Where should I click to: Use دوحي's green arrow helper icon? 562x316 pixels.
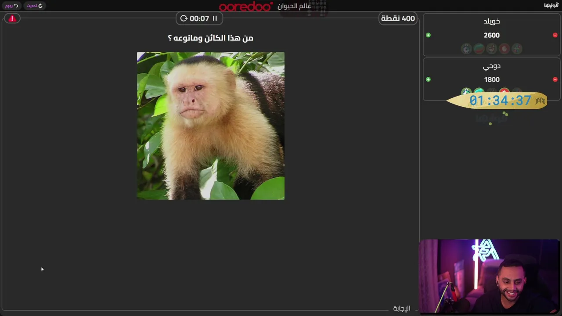pyautogui.click(x=479, y=91)
